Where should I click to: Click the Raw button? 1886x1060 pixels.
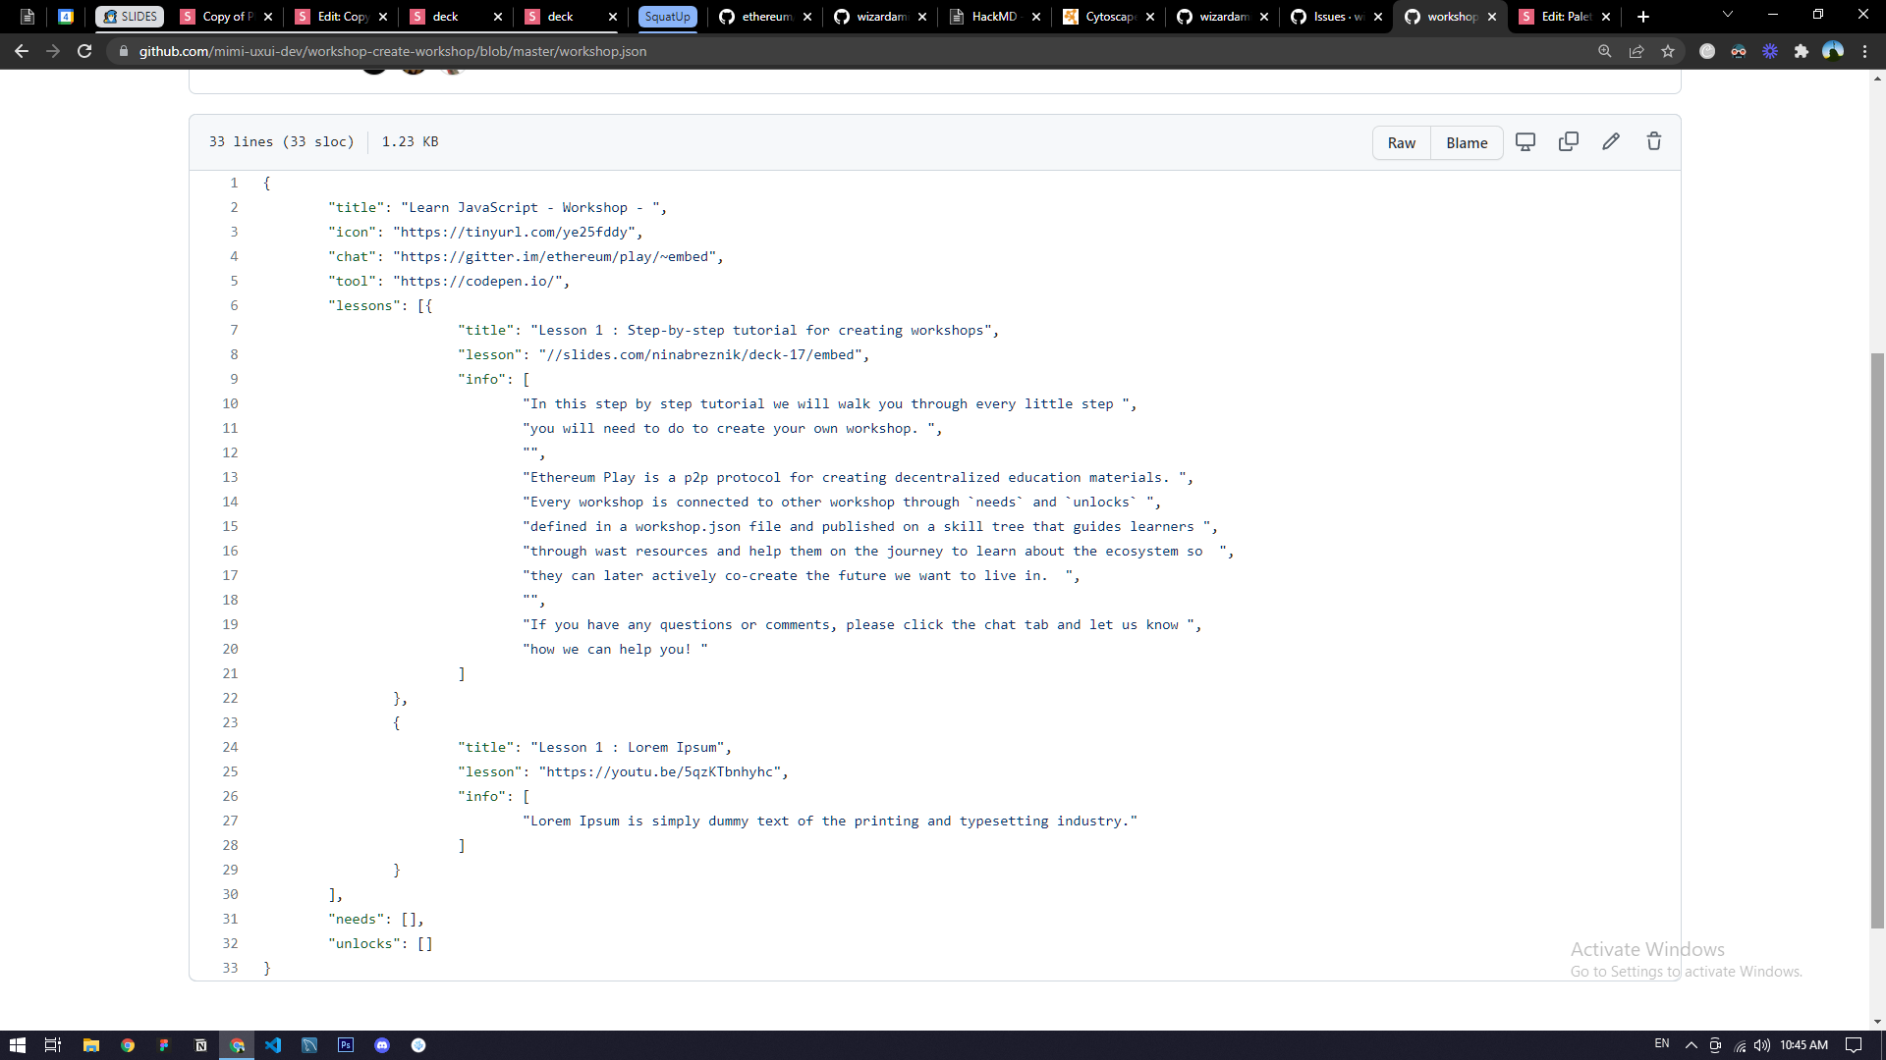(x=1401, y=143)
